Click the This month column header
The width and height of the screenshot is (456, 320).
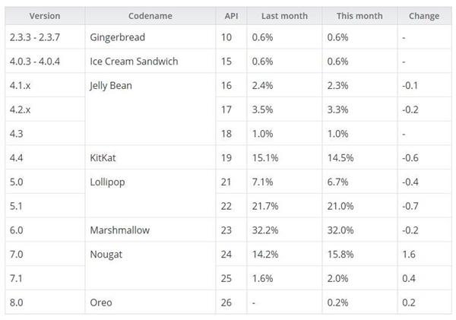pyautogui.click(x=359, y=16)
